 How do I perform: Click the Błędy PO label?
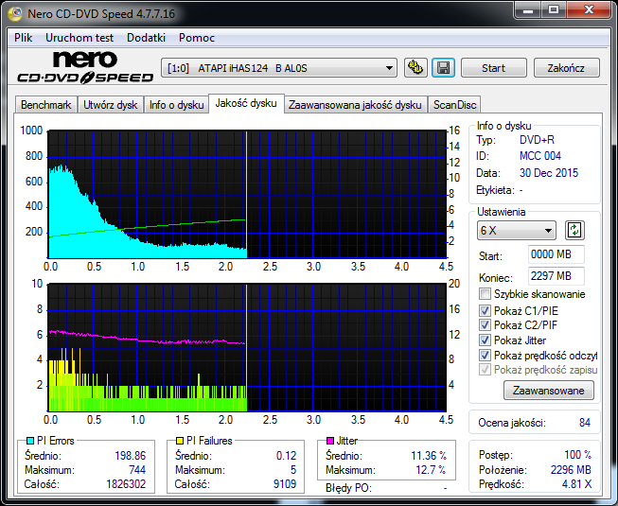coord(349,488)
